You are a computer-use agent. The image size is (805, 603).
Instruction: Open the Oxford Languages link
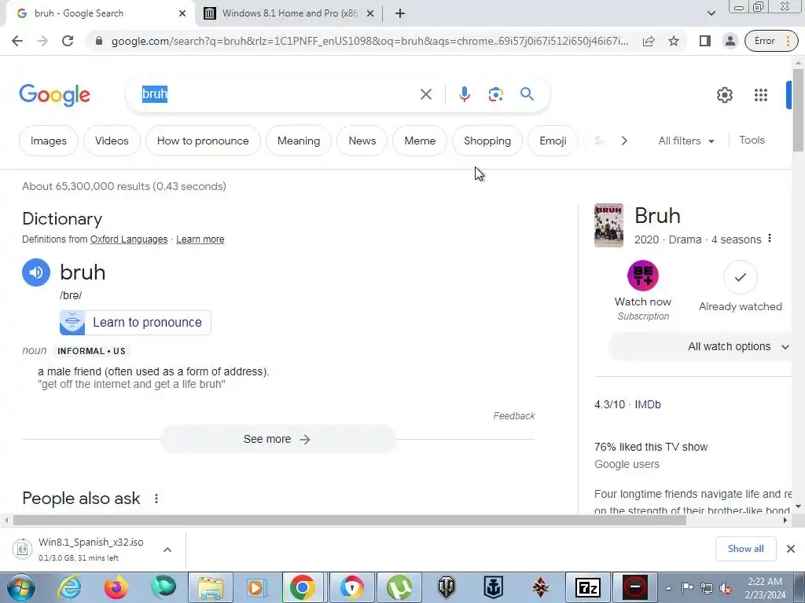(x=129, y=239)
